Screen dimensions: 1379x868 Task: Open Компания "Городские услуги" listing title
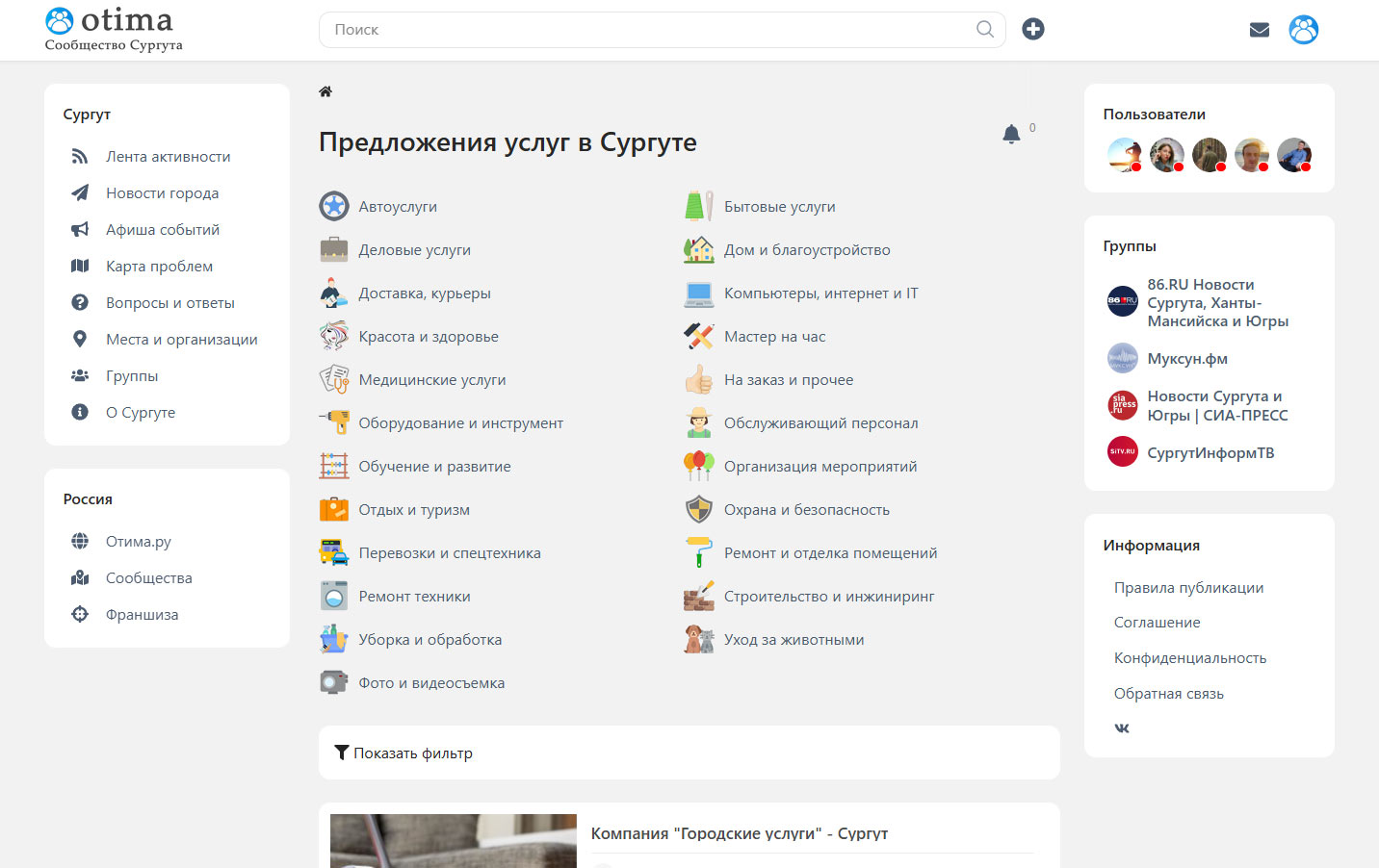point(739,833)
